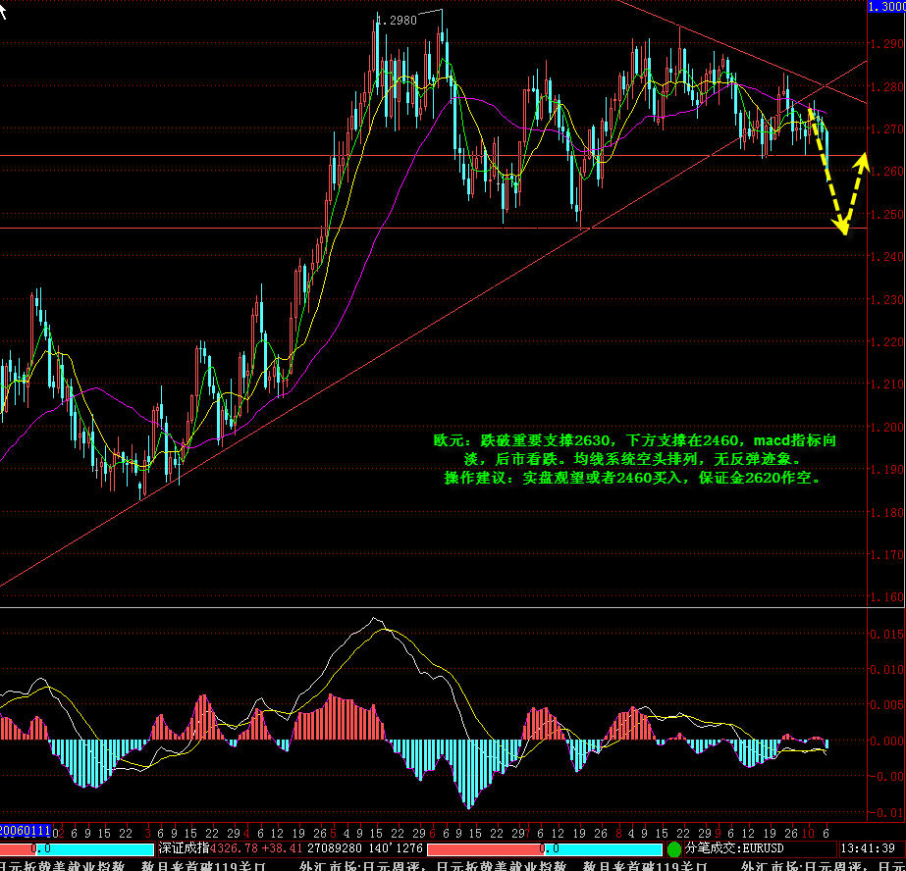The width and height of the screenshot is (906, 871).
Task: Click the 1.290 price axis label
Action: point(887,44)
